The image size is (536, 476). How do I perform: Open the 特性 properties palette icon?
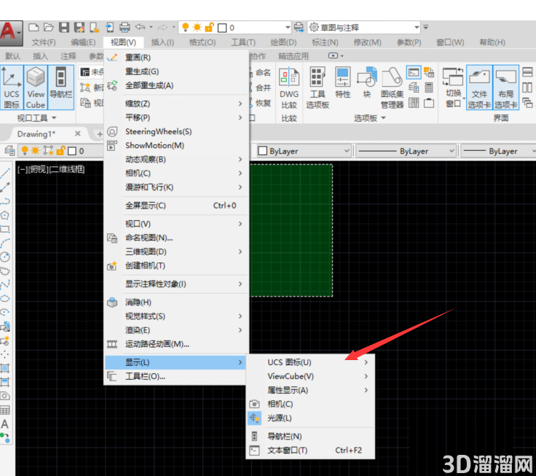point(343,83)
